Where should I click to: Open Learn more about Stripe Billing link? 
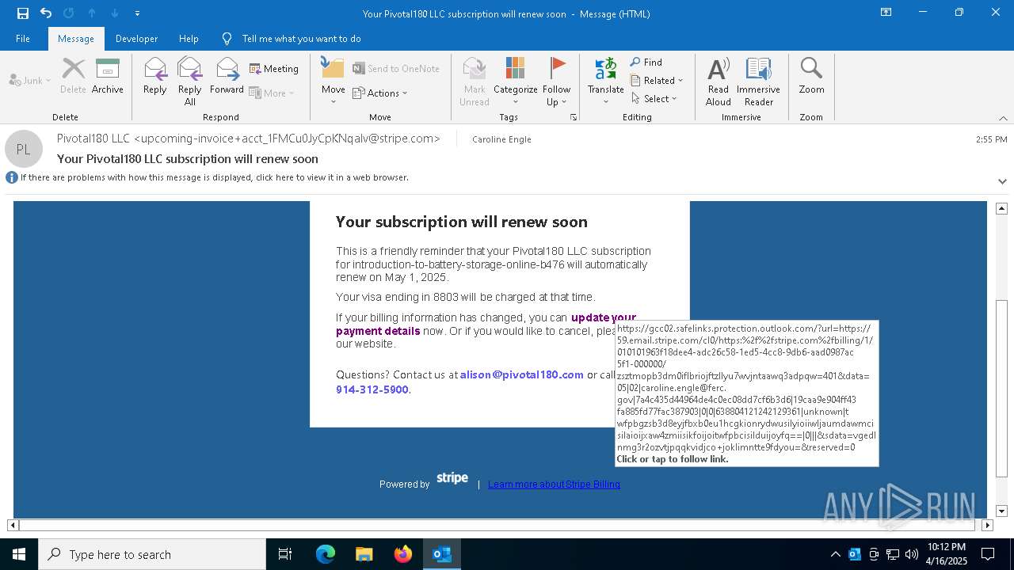[x=554, y=484]
